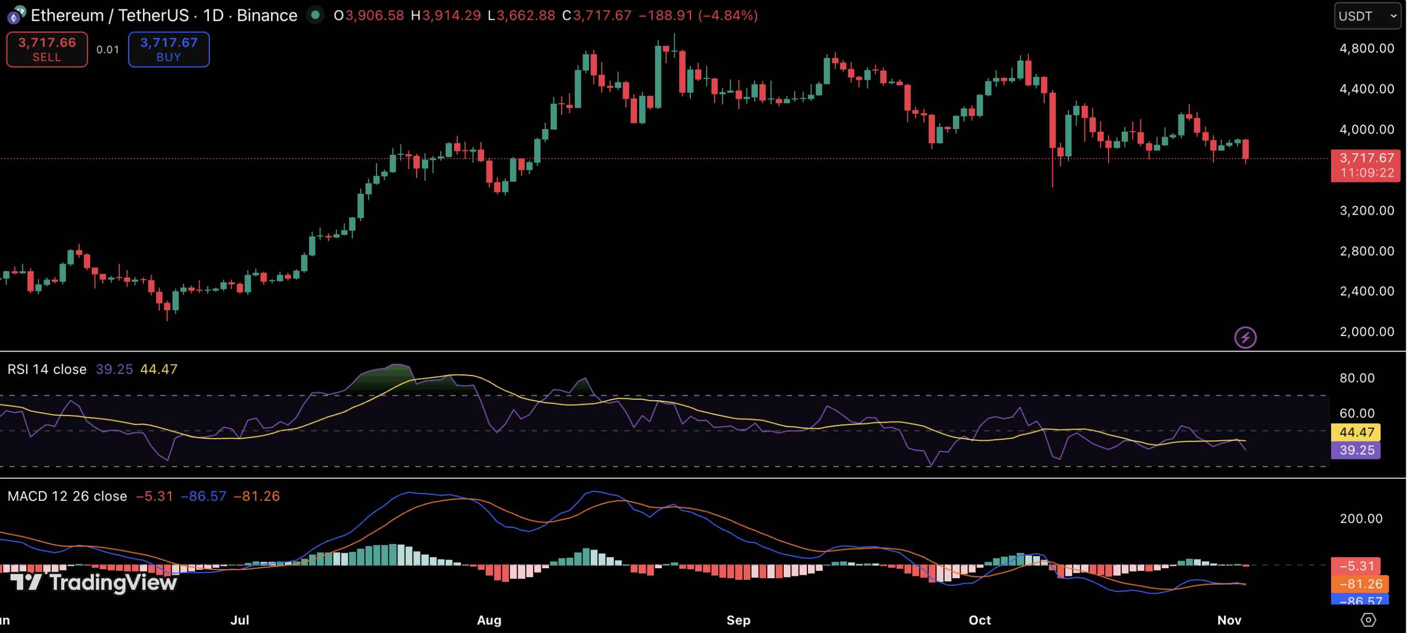Screen dimensions: 1407x633
Task: Click the Ethereum/Tether coin pair icon
Action: pos(16,15)
